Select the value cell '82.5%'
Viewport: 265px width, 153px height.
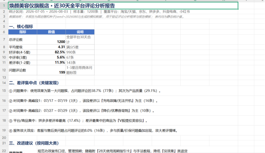tap(51, 52)
